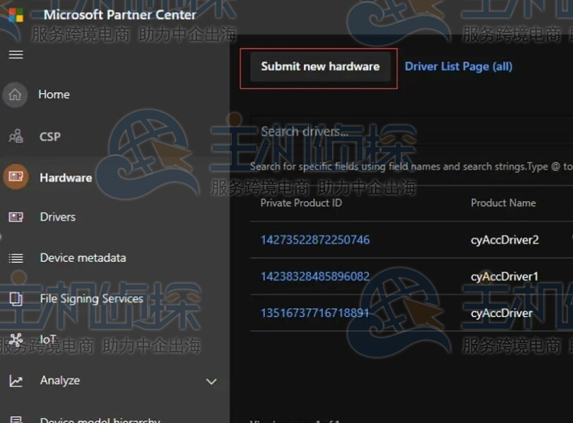The image size is (573, 423).
Task: Click the Search drivers input field
Action: pos(411,131)
